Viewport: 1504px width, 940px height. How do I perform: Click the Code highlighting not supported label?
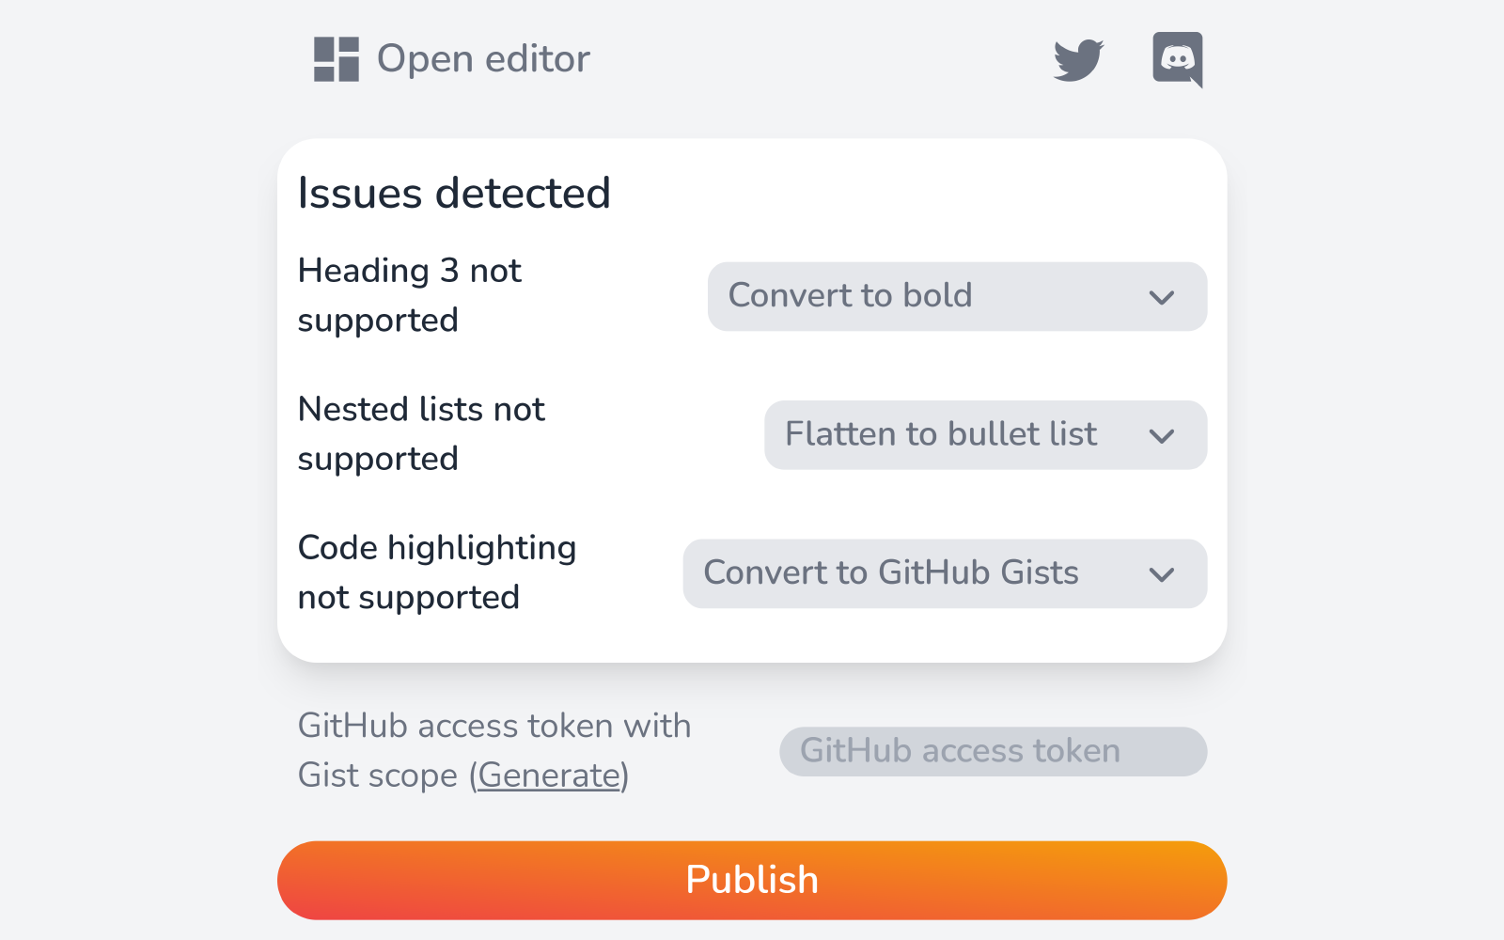click(436, 572)
